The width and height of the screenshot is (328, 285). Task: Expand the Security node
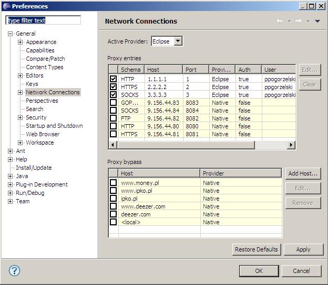pyautogui.click(x=20, y=117)
